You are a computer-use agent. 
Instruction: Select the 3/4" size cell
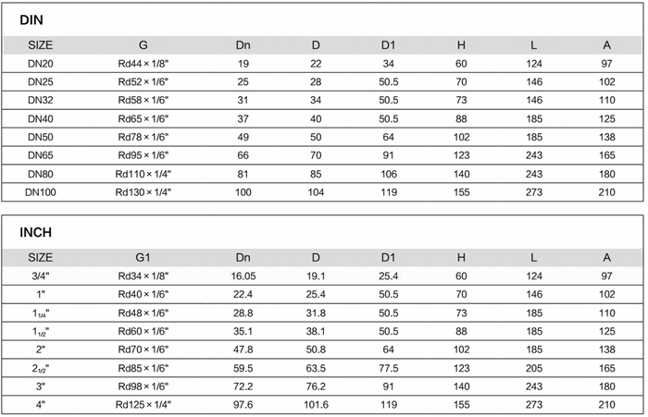click(41, 276)
